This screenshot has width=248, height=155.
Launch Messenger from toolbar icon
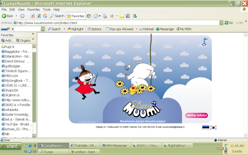[135, 16]
